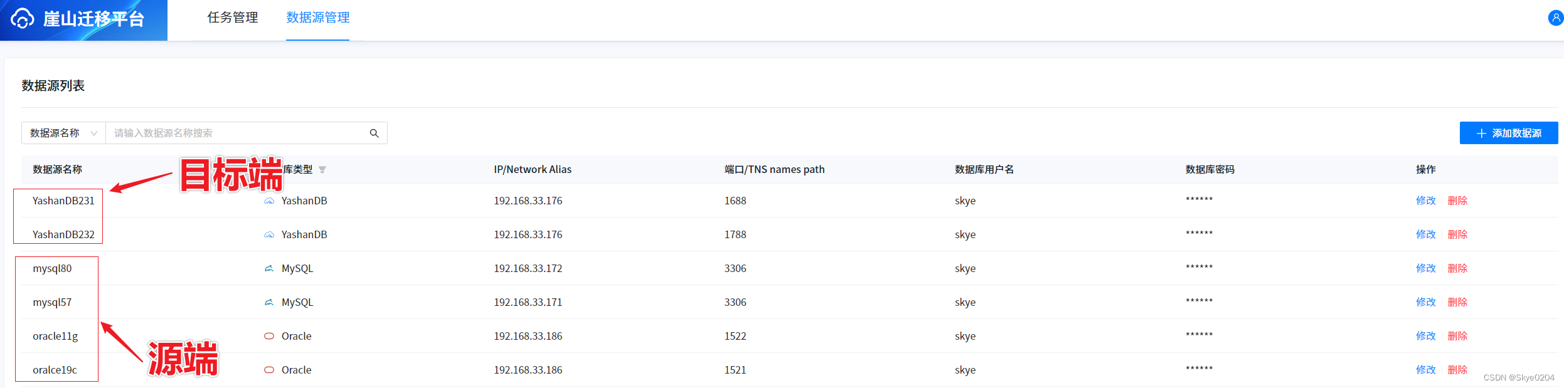Select the mysql80 name cell

(x=52, y=268)
